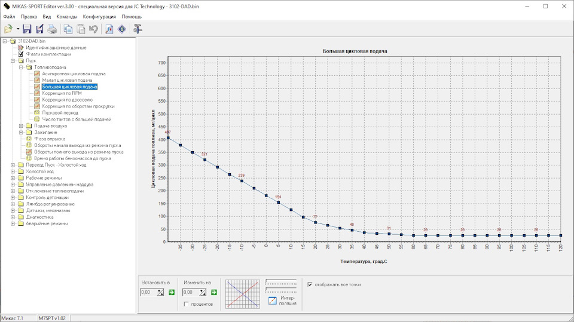574x322 pixels.
Task: Expand the Холостой ход folder
Action: click(13, 171)
